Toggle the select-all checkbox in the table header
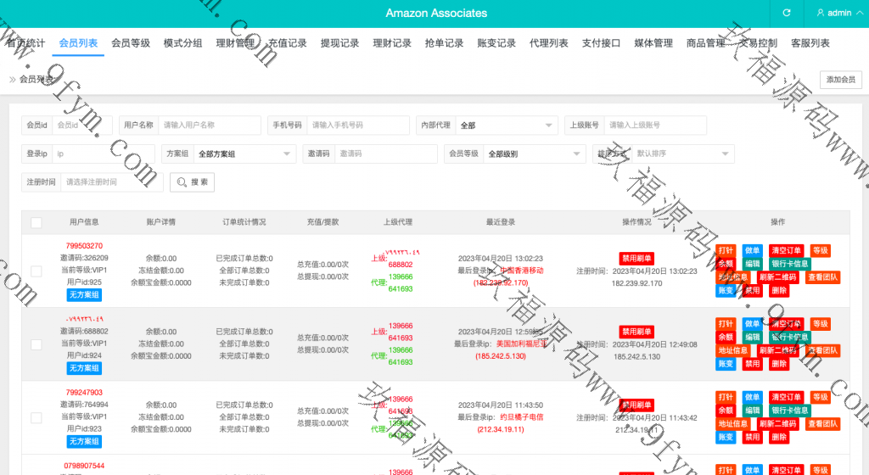Image resolution: width=869 pixels, height=475 pixels. click(36, 222)
